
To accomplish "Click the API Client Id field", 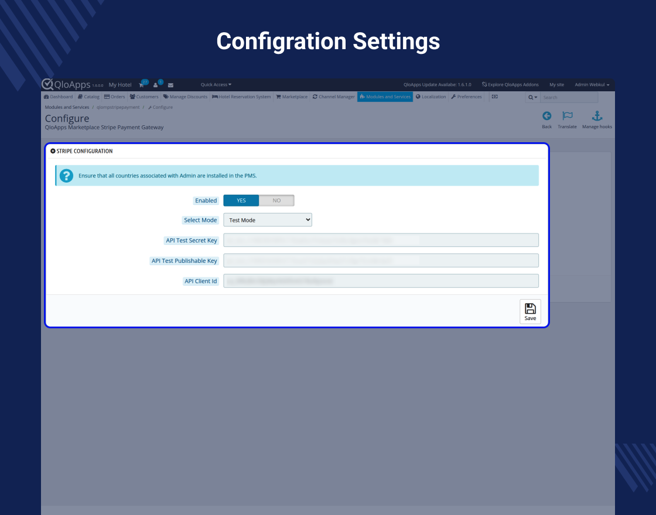I will [381, 281].
